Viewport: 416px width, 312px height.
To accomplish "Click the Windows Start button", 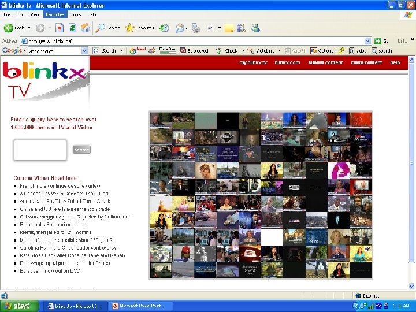I will (x=20, y=306).
